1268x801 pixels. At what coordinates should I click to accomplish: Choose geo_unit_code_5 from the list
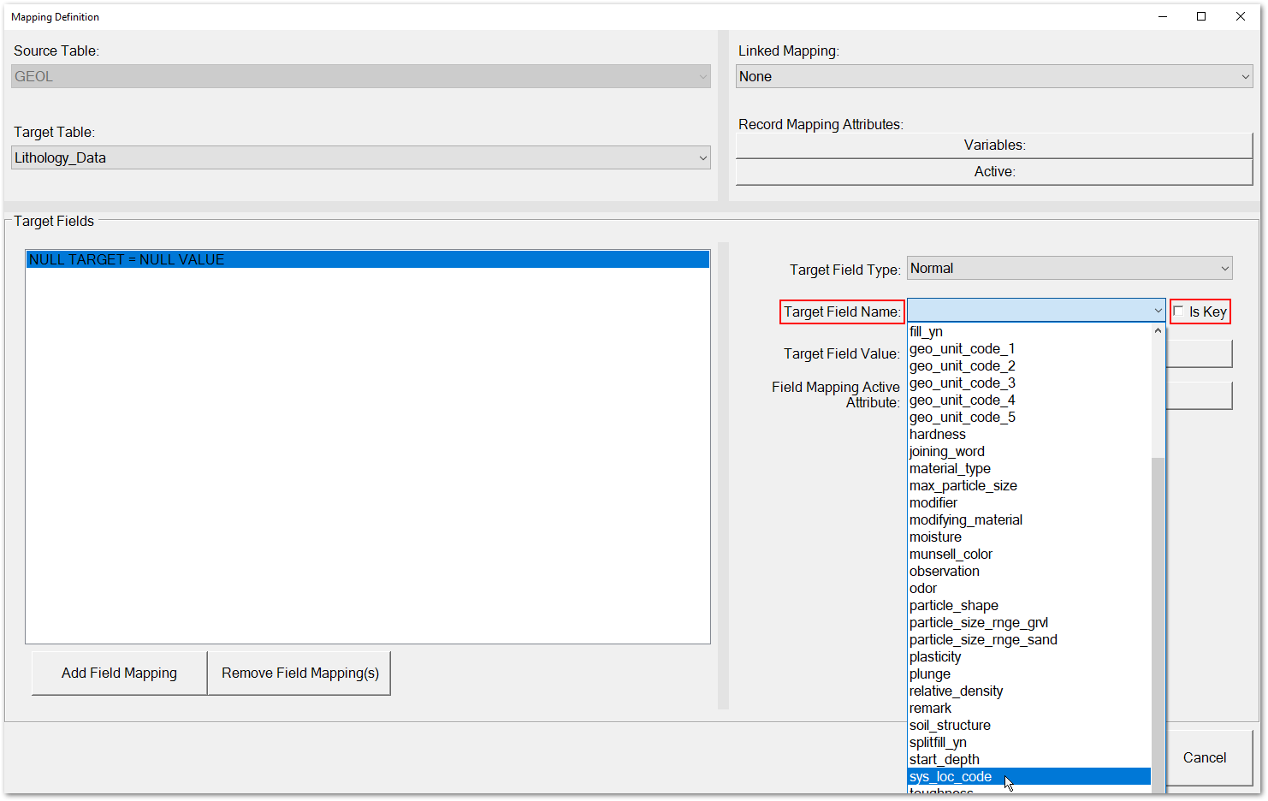[x=1029, y=417]
